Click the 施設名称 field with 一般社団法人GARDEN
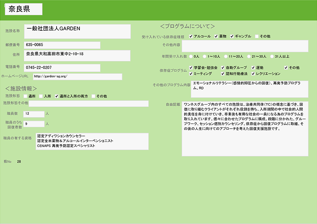Image resolution: width=317 pixels, height=224 pixels. 77,31
